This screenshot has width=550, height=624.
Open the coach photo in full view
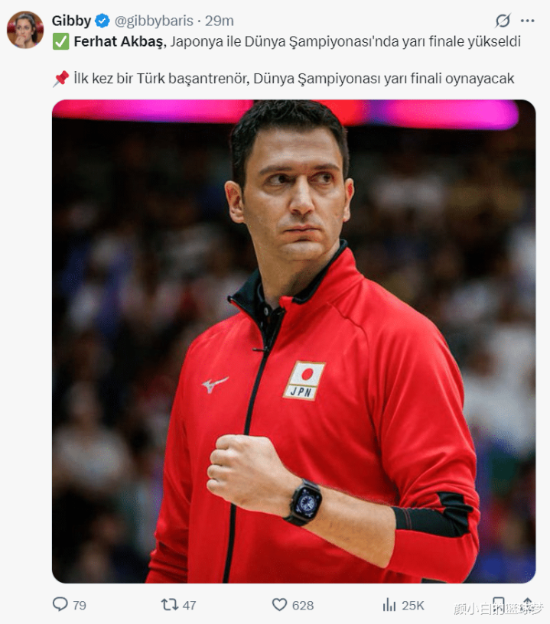(x=294, y=342)
